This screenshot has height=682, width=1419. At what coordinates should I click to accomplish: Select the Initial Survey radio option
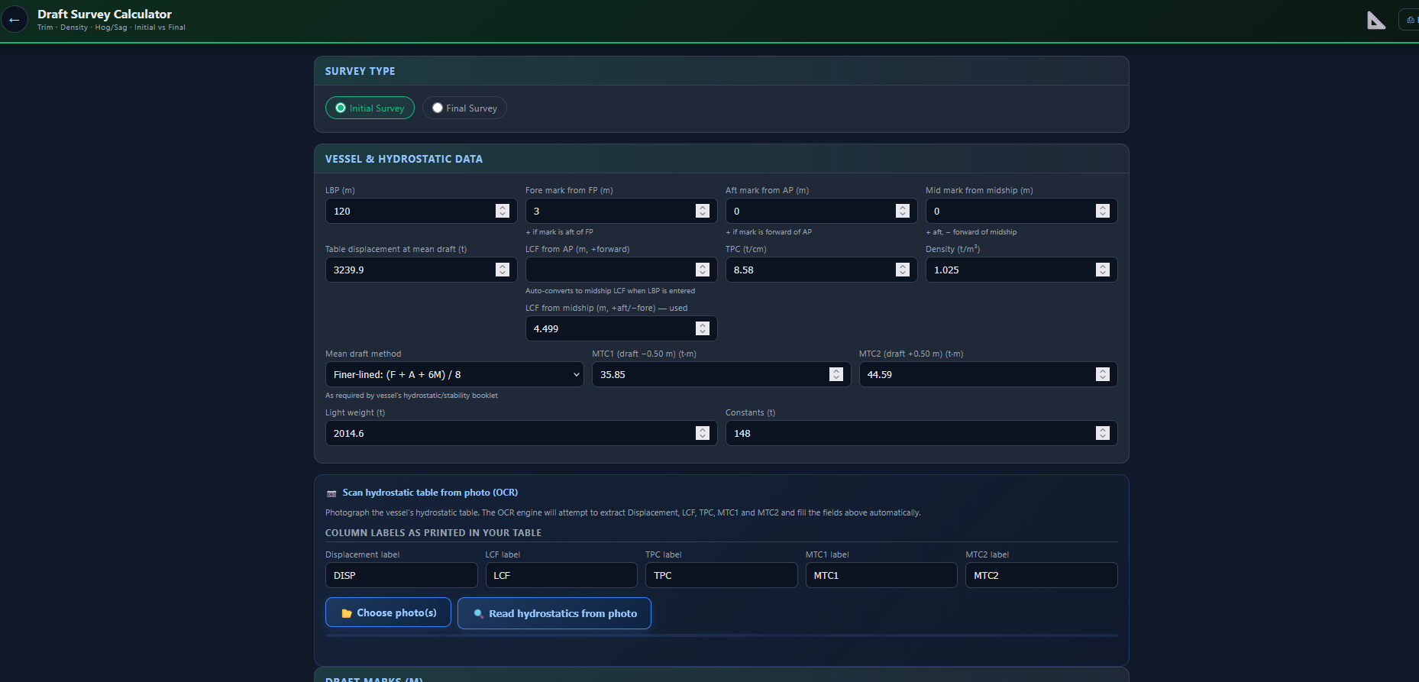tap(370, 108)
